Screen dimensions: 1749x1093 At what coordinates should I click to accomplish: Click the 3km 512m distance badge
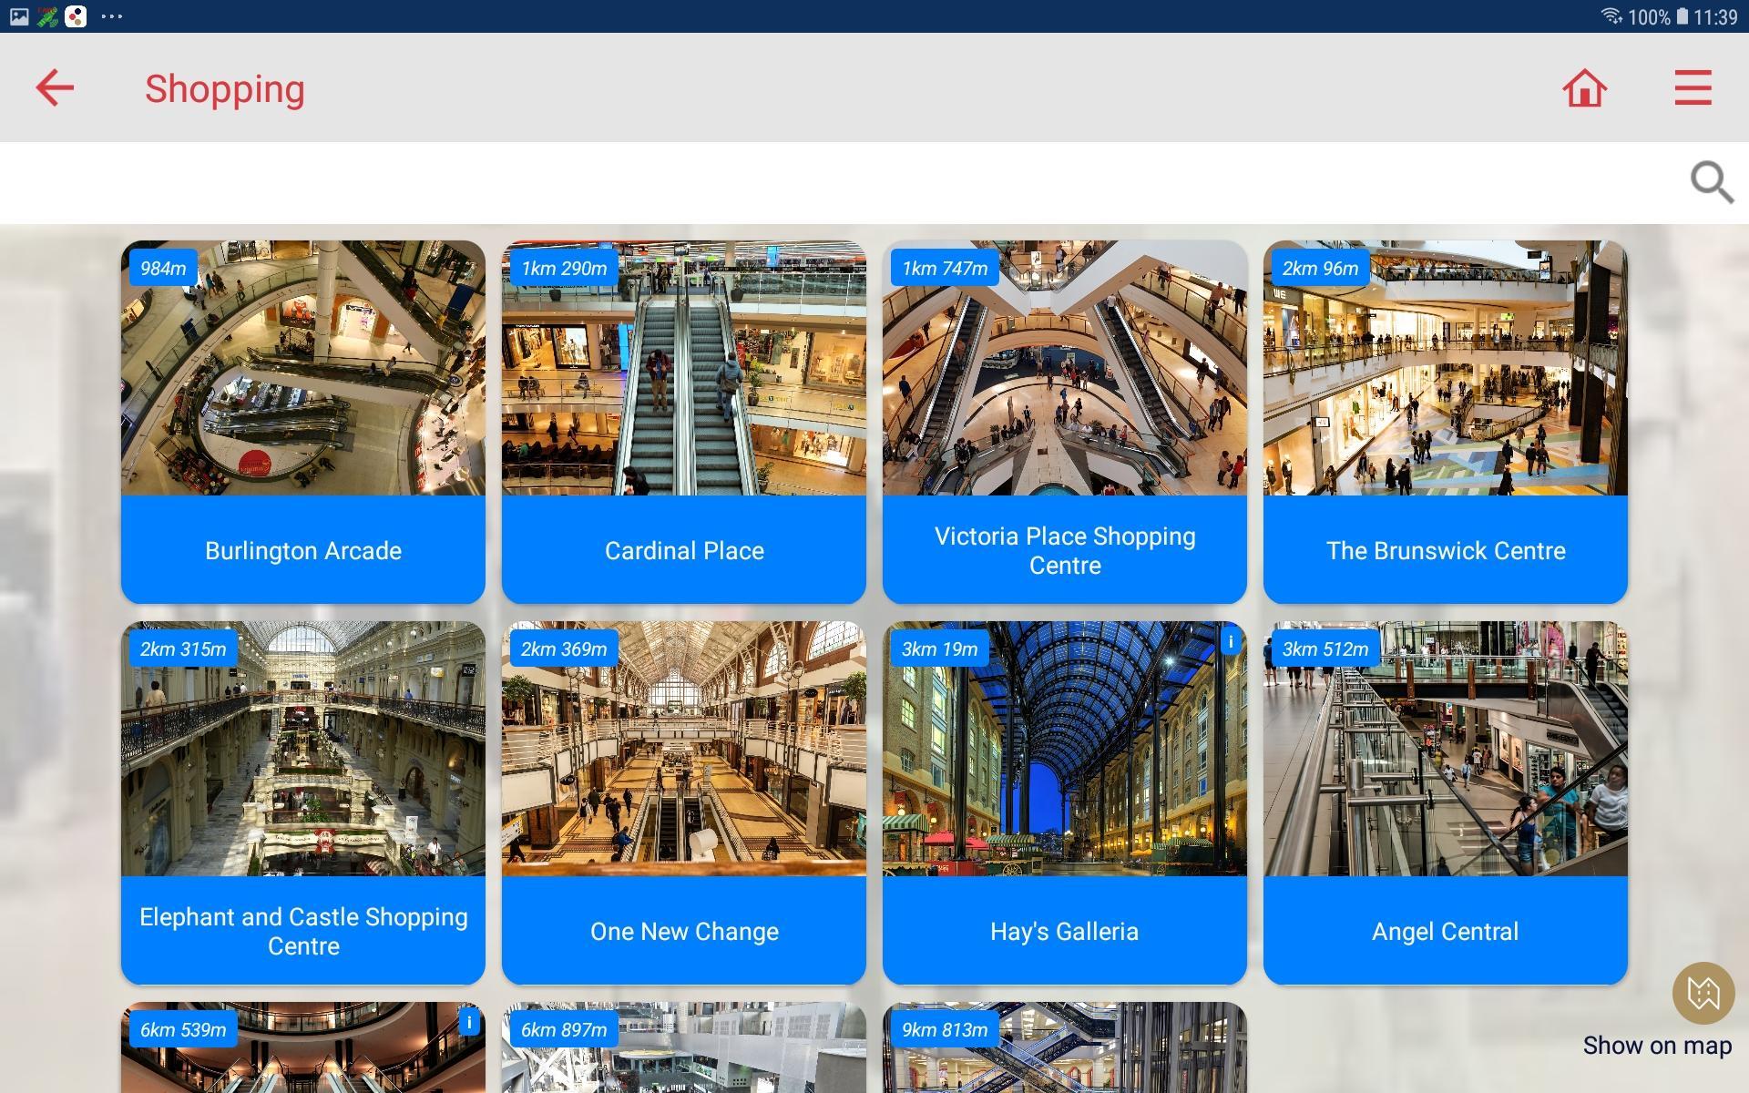(x=1325, y=649)
